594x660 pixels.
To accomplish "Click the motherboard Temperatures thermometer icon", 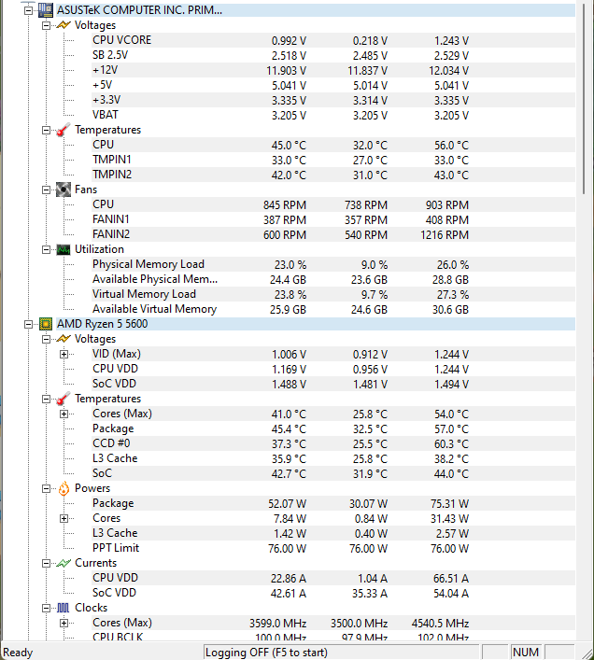I will click(x=64, y=130).
